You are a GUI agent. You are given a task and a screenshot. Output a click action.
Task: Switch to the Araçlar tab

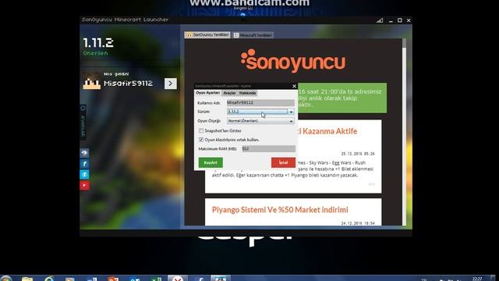pos(229,93)
